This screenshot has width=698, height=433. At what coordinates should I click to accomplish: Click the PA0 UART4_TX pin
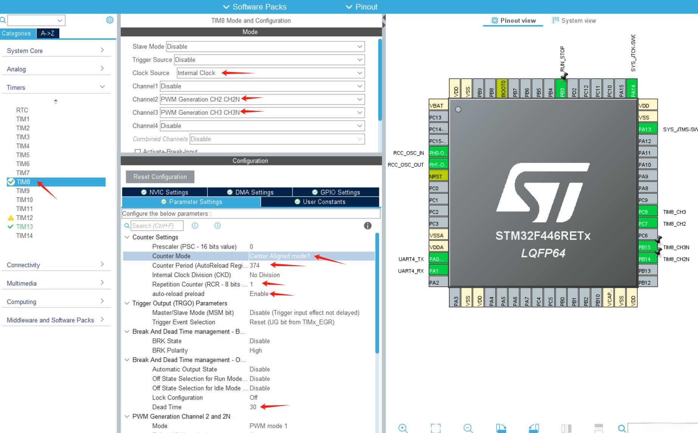click(x=438, y=259)
